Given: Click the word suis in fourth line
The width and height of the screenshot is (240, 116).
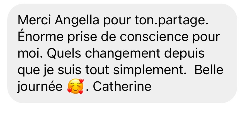Looking at the screenshot, I should click(69, 70).
